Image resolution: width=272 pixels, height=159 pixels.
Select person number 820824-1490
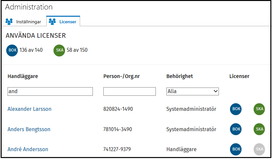118,109
